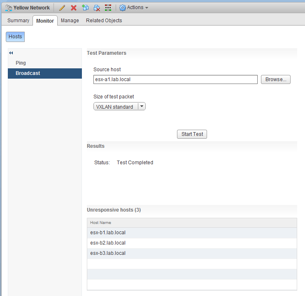Click the pencil edit icon
The image size is (305, 296).
62,8
